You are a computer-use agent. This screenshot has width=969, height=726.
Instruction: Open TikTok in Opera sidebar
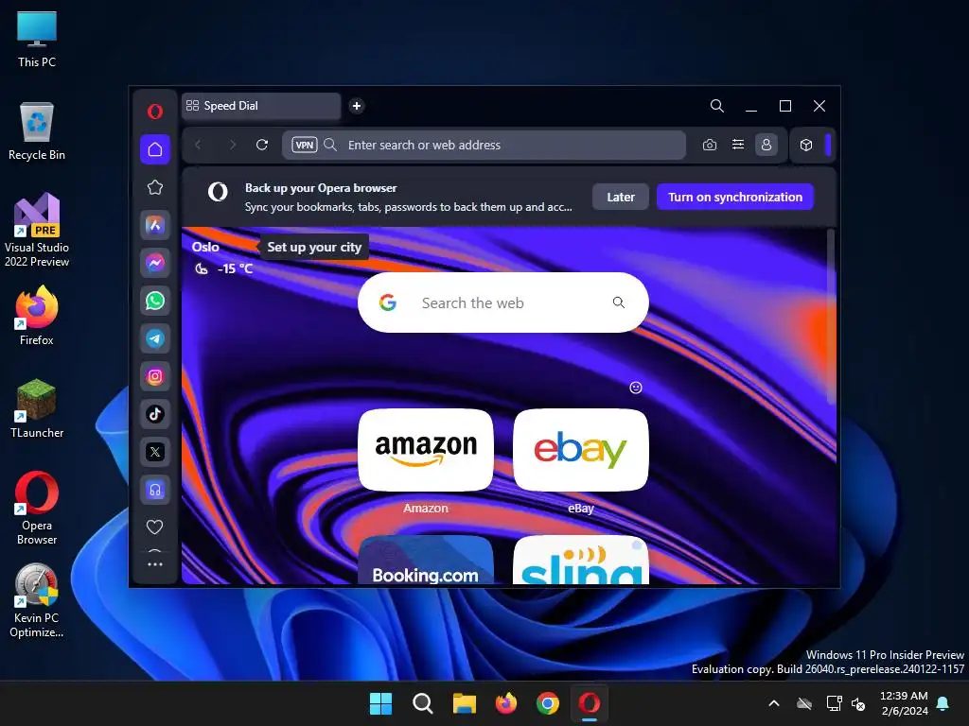pyautogui.click(x=155, y=414)
